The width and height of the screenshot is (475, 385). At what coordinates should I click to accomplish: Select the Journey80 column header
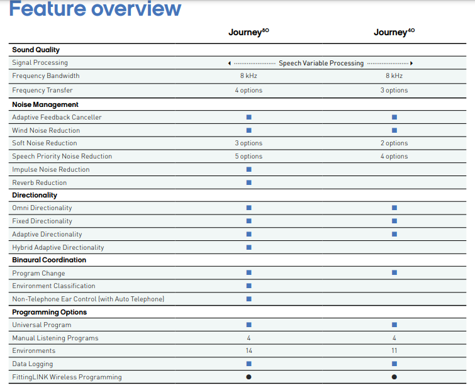pos(249,32)
